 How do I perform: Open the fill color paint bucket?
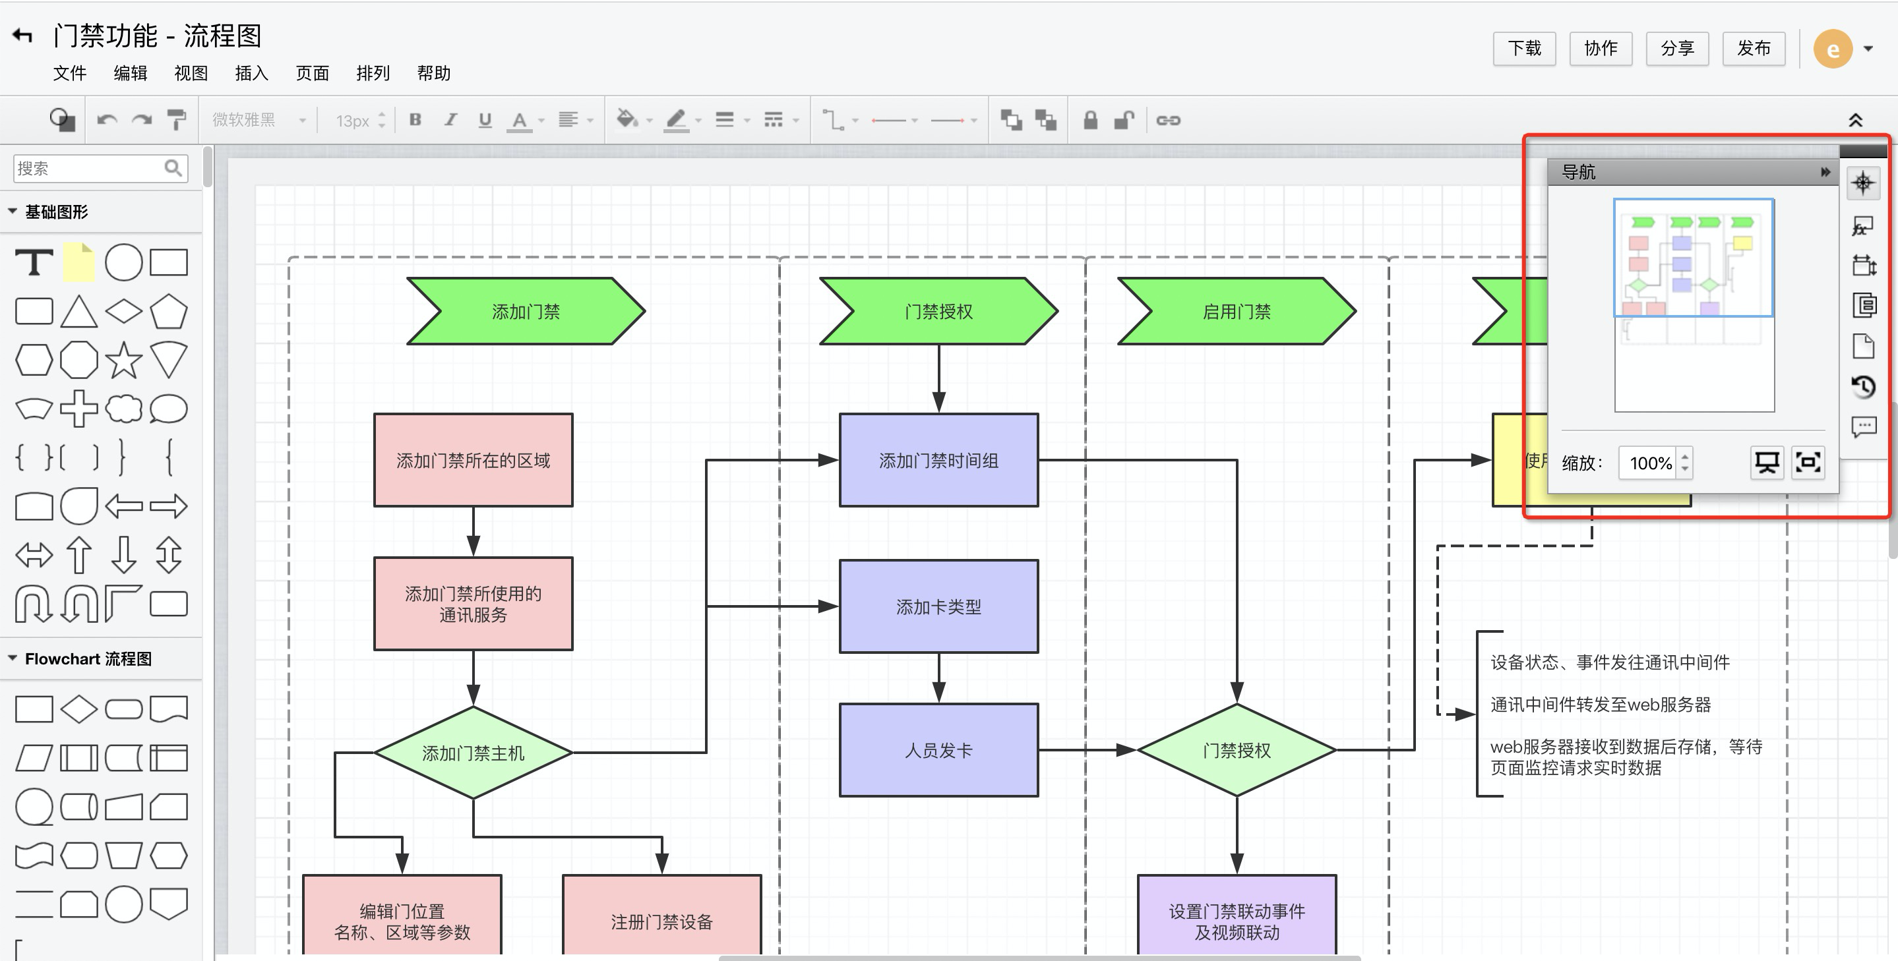coord(627,120)
